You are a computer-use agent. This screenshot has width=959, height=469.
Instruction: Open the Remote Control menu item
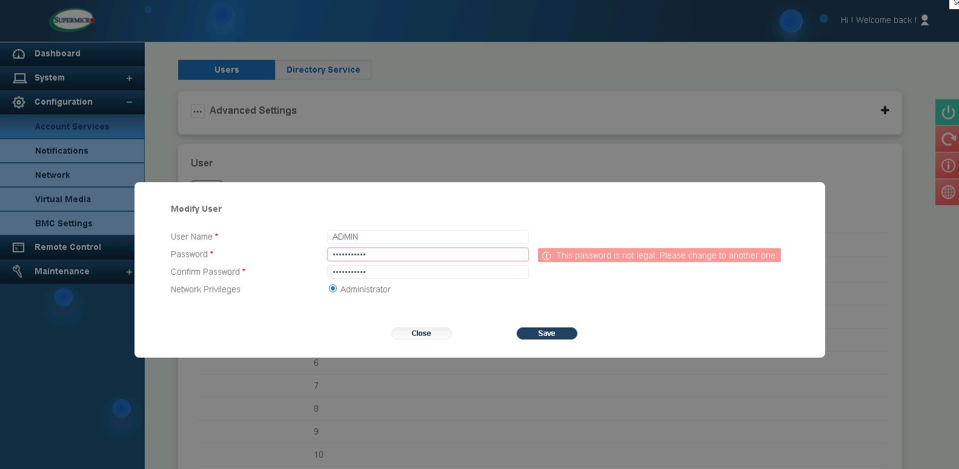click(68, 247)
